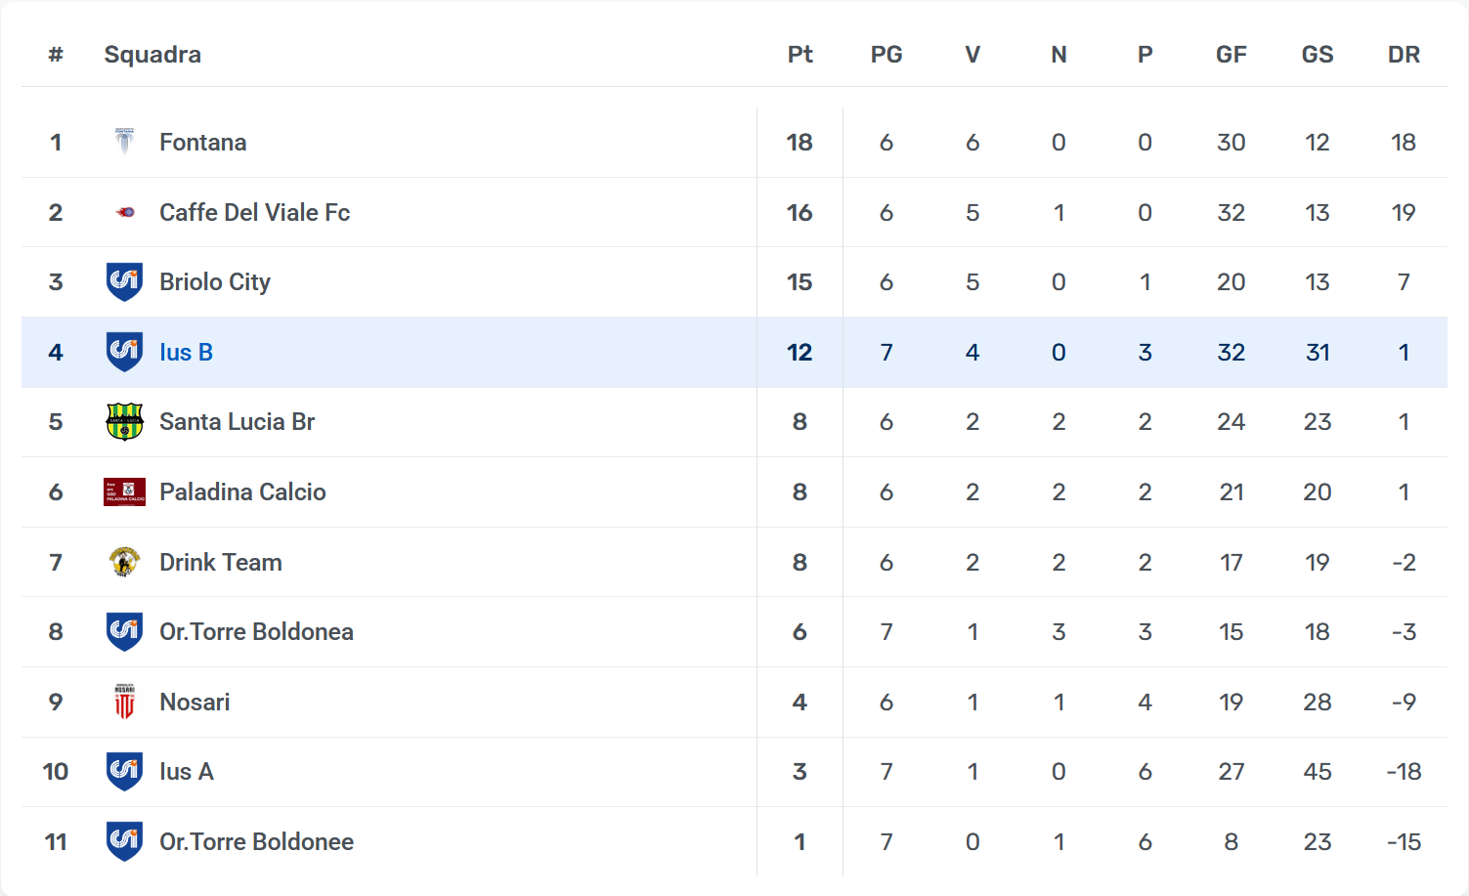The height and width of the screenshot is (896, 1469).
Task: Open the Drink Team name link
Action: click(220, 563)
